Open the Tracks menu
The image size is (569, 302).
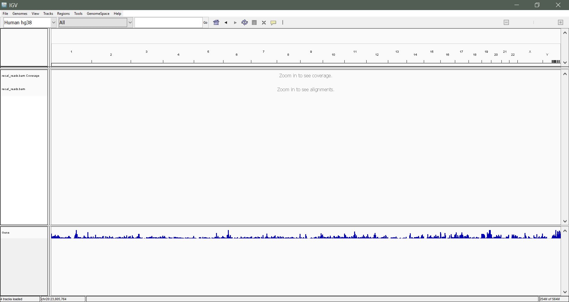(48, 14)
